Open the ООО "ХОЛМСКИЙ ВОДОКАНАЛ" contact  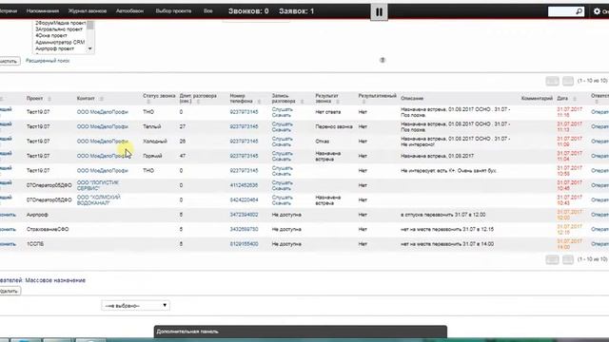coord(99,200)
